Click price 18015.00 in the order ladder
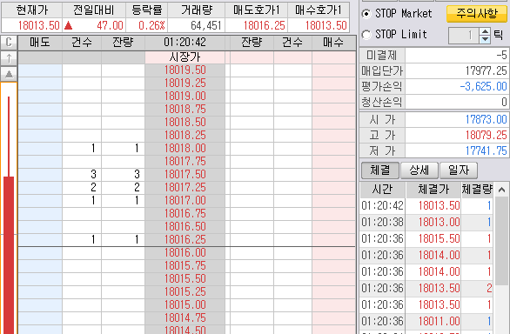 point(185,304)
